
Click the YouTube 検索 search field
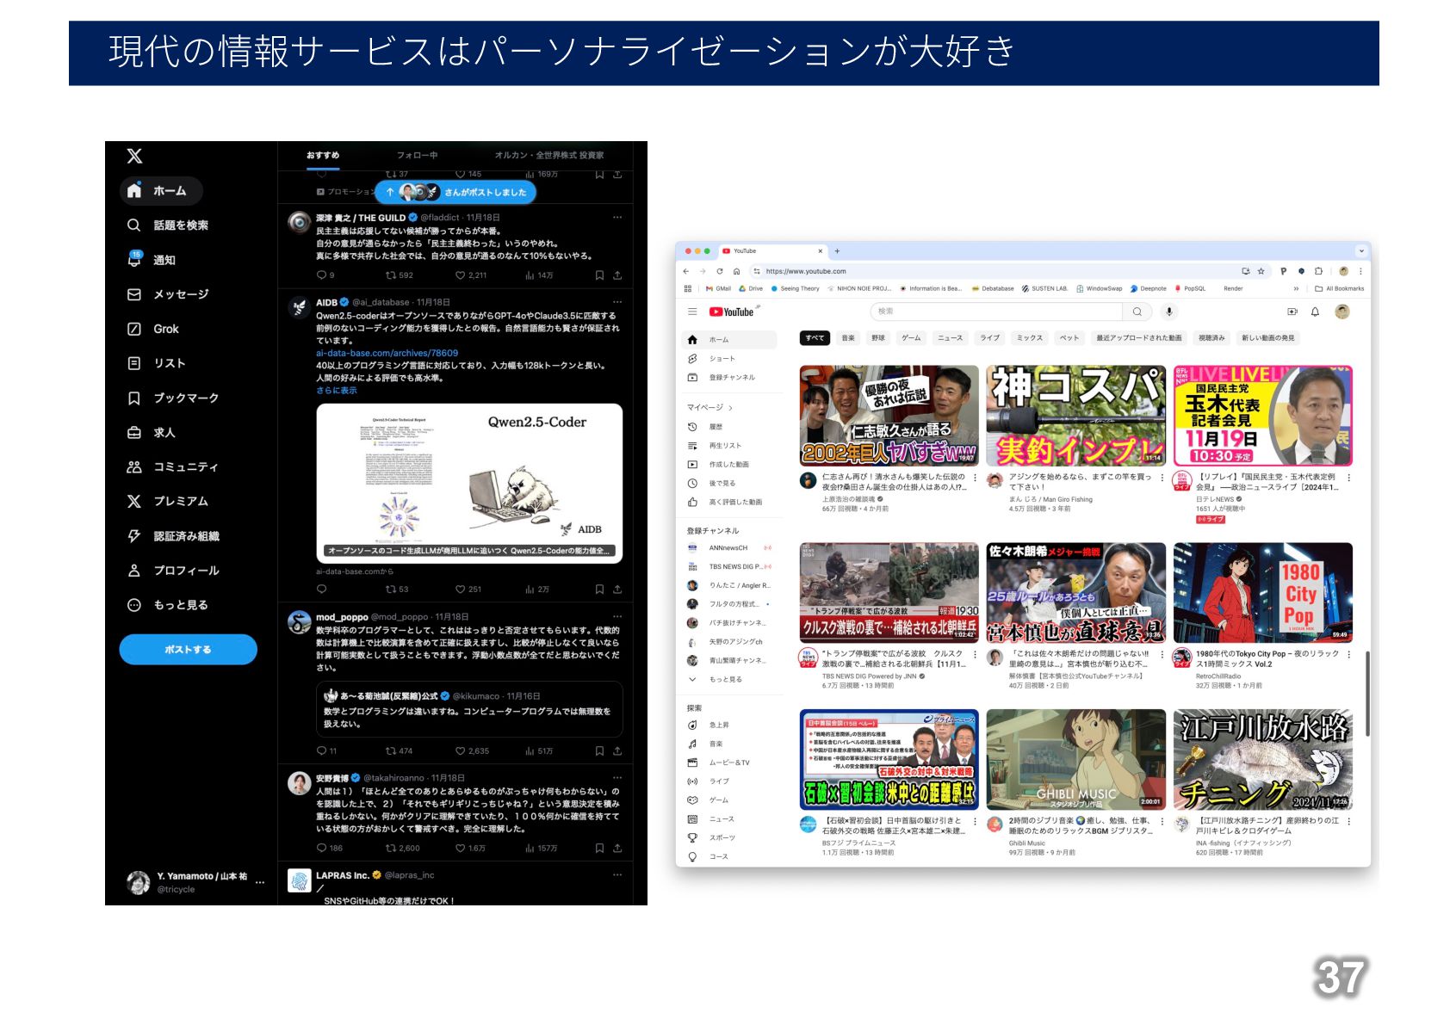tap(996, 312)
